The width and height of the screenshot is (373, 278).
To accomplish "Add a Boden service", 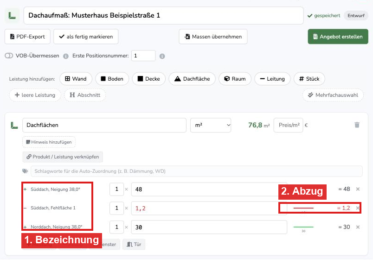I will [112, 79].
